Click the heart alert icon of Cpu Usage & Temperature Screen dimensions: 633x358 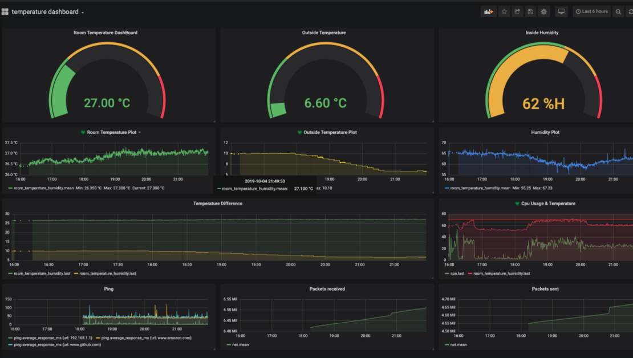(x=517, y=204)
